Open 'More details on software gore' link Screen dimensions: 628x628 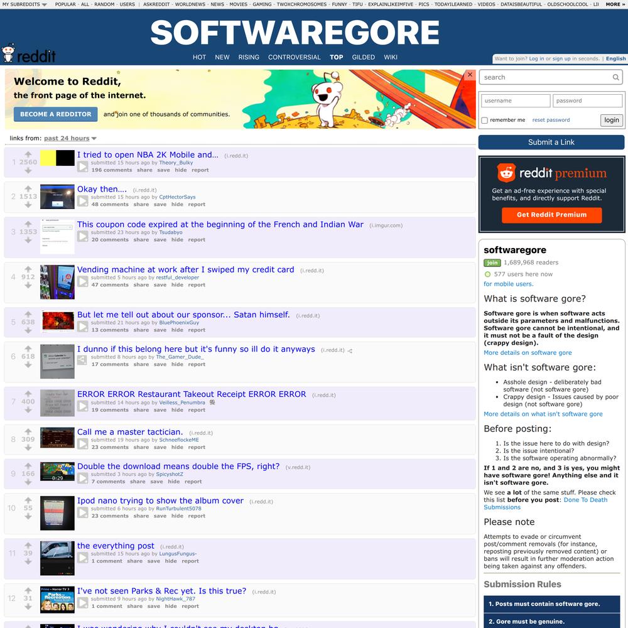coord(528,353)
